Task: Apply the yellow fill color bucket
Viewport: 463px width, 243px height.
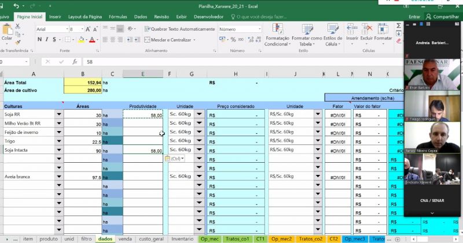Action: coord(81,40)
